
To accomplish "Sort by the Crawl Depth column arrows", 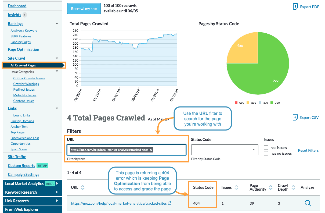I will 293,187.
